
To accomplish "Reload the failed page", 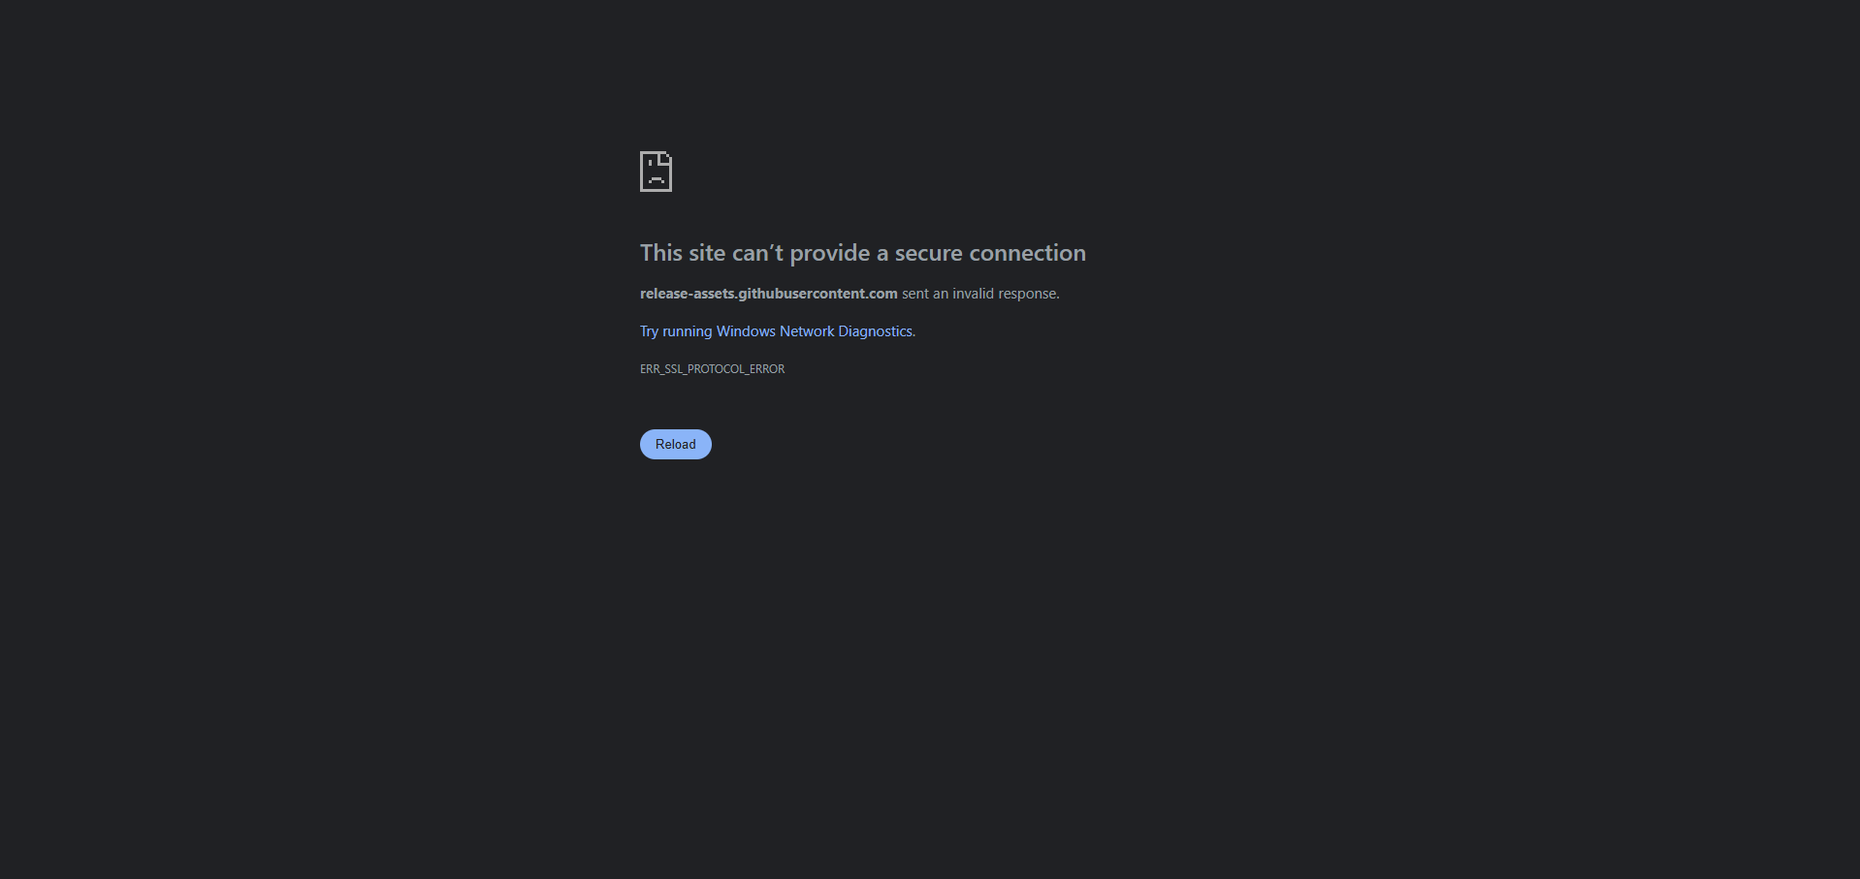I will point(676,444).
